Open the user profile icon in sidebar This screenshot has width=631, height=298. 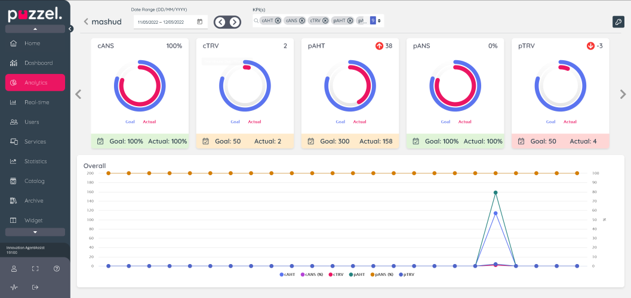[14, 269]
